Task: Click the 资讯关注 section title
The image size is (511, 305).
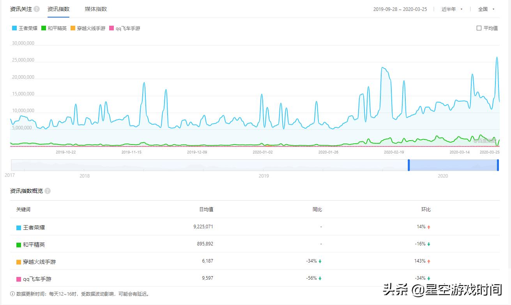Action: (21, 9)
